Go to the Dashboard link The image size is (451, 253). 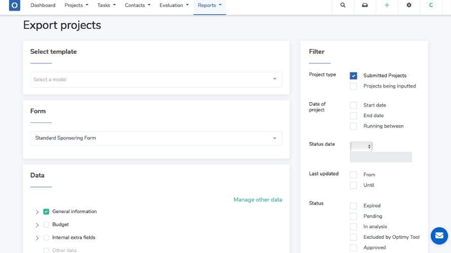pyautogui.click(x=43, y=6)
